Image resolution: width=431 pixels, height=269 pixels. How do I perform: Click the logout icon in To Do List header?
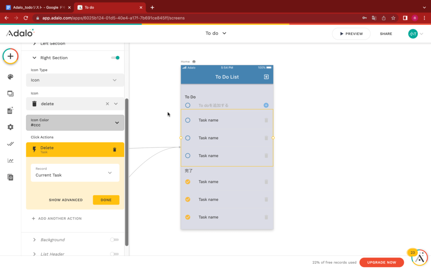(266, 77)
